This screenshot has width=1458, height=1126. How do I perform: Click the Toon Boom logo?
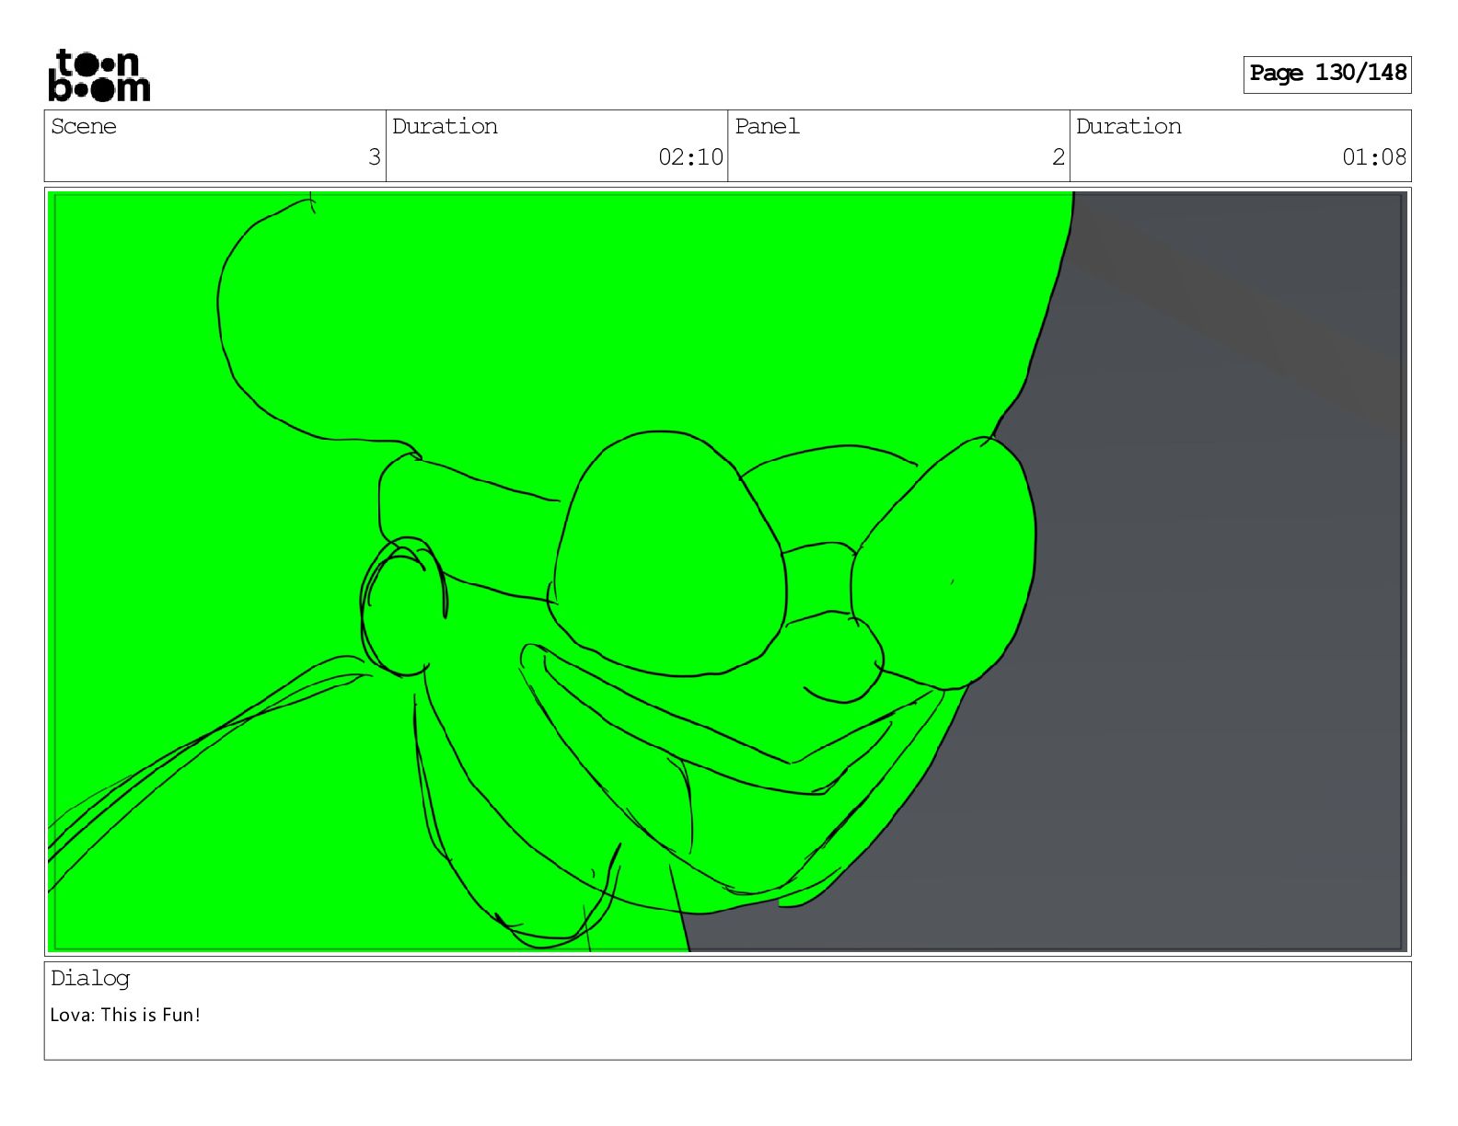pyautogui.click(x=98, y=75)
